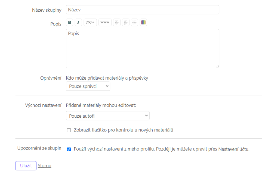Viewport: 262px width, 175px height.
Task: Uncheck 'Použít výchozí nastavení z mého profilu'
Action: tap(69, 149)
